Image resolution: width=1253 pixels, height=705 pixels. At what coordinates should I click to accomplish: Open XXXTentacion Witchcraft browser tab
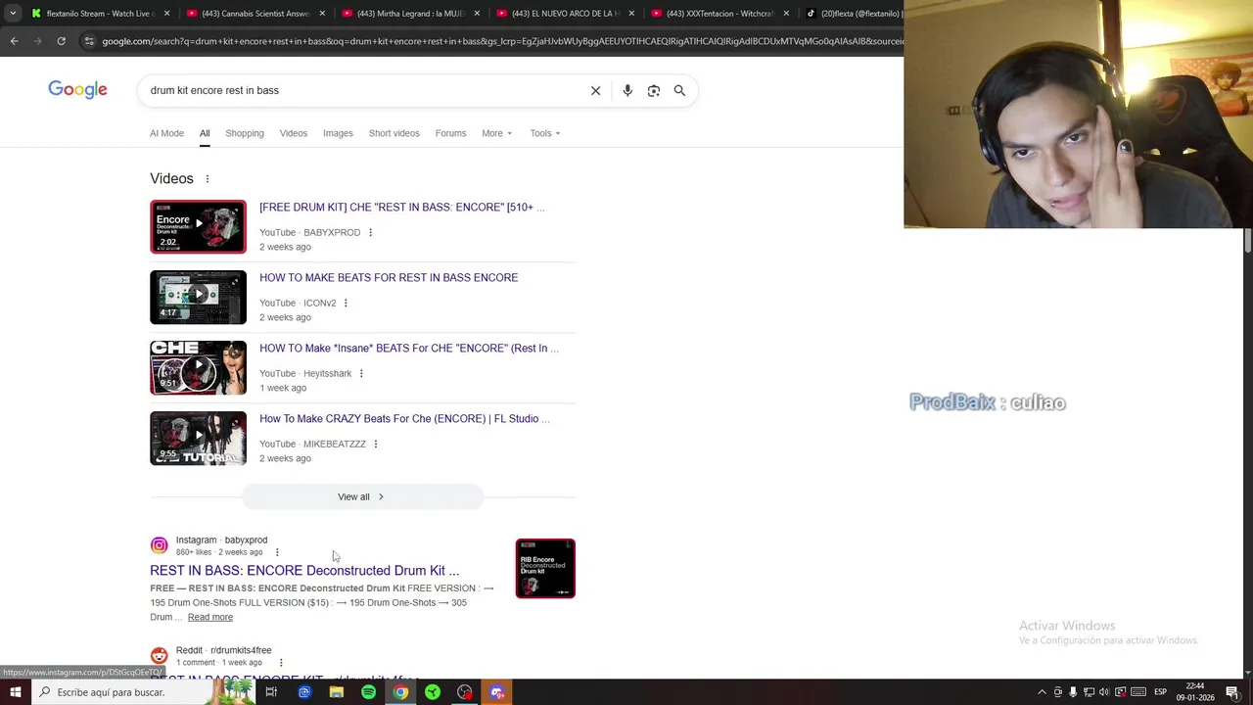pos(719,14)
